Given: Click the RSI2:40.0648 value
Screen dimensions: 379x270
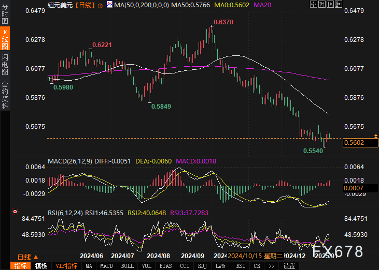Looking at the screenshot, I should (x=147, y=213).
